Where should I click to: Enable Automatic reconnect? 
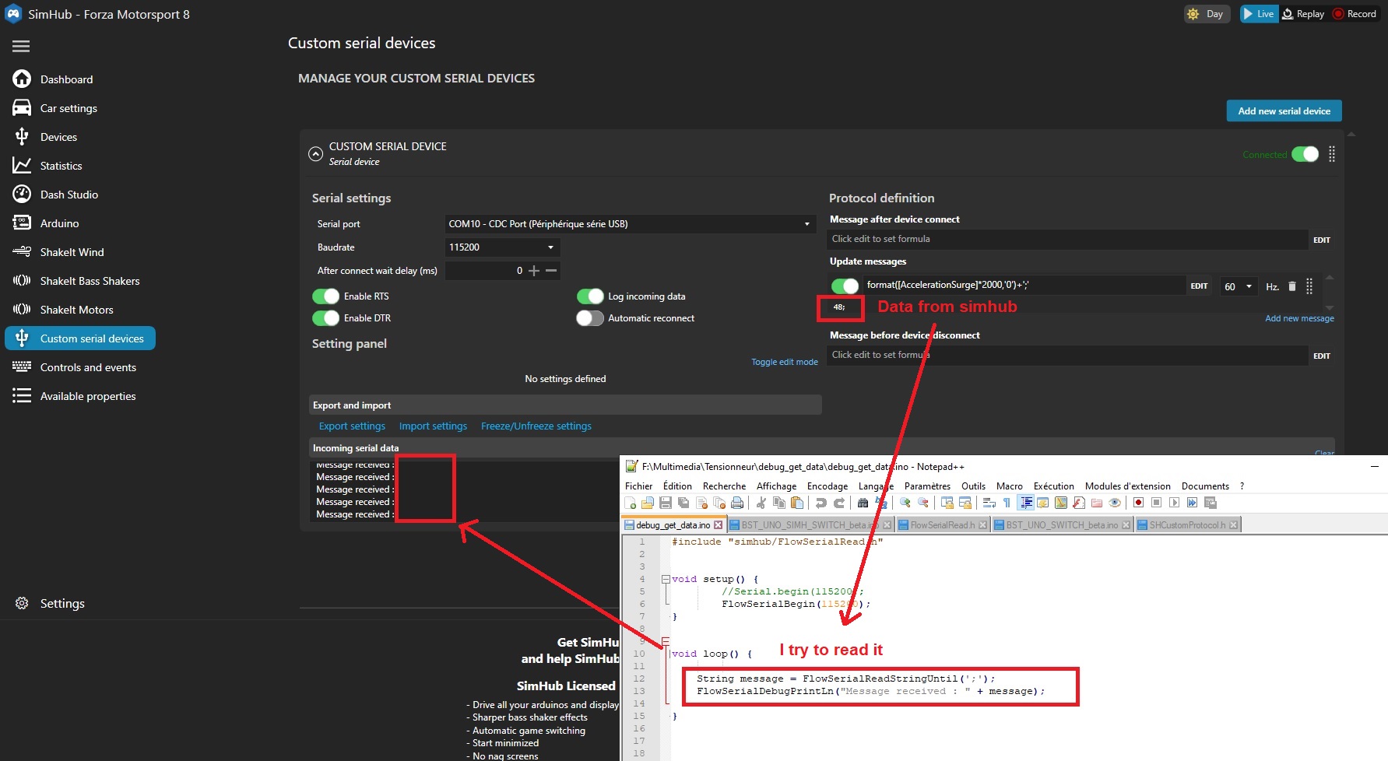coord(590,318)
